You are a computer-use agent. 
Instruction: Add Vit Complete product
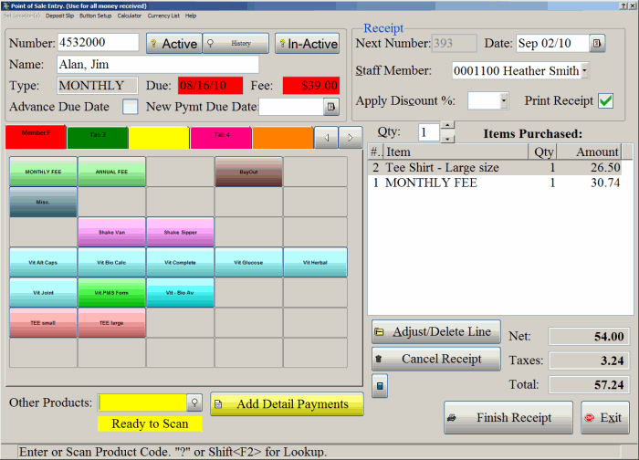pos(180,262)
